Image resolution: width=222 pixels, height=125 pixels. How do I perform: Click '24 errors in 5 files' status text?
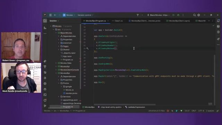click(156, 111)
